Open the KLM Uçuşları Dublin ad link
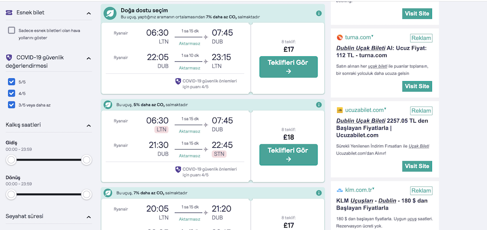Image resolution: width=487 pixels, height=230 pixels. click(382, 204)
